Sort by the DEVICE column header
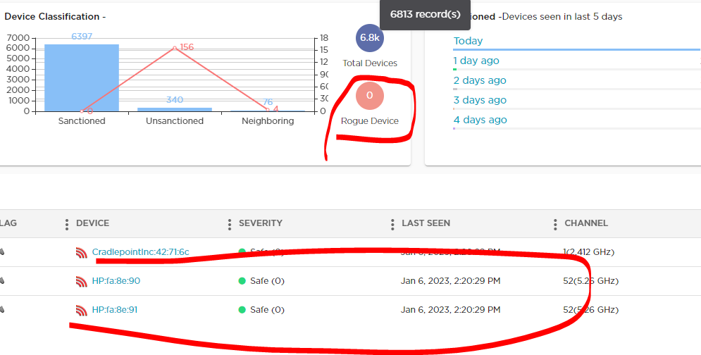Viewport: 701px width, 355px height. (x=92, y=223)
